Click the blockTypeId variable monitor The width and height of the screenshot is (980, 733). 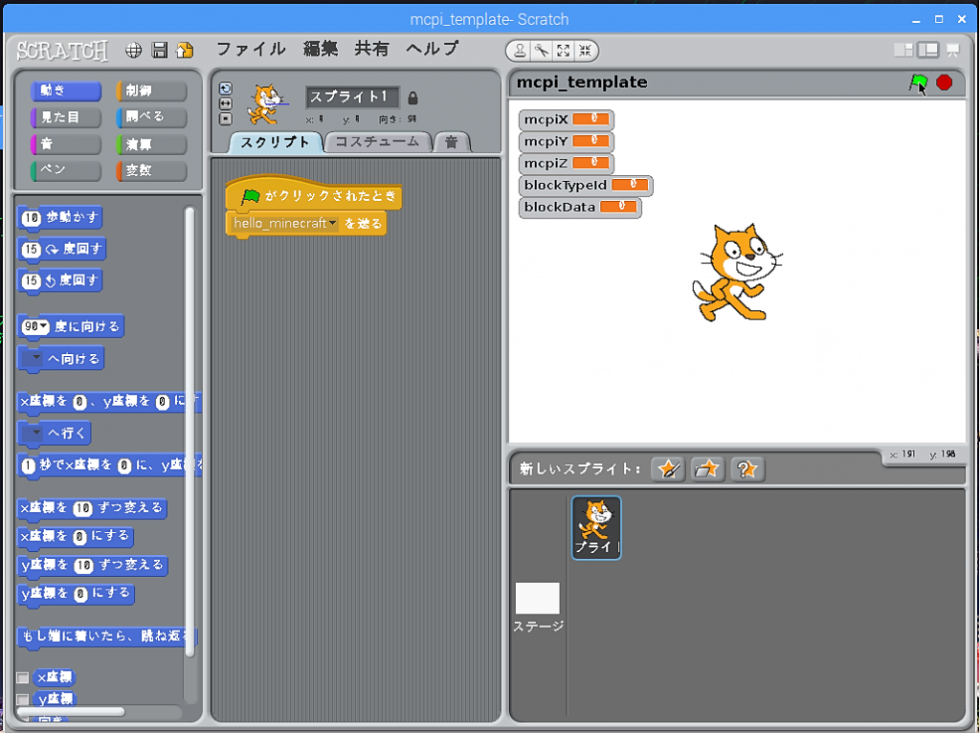[586, 185]
